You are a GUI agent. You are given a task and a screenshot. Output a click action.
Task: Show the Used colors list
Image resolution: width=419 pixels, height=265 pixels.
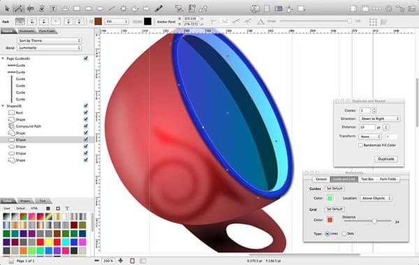pos(7,208)
